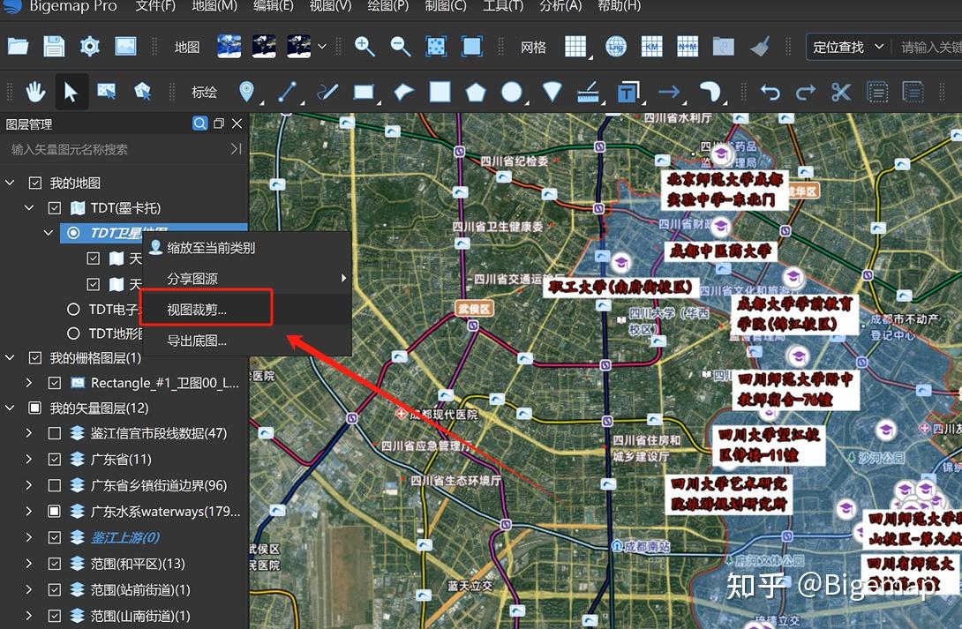This screenshot has height=629, width=962.
Task: Select the pentagon polygon tool
Action: pyautogui.click(x=476, y=92)
